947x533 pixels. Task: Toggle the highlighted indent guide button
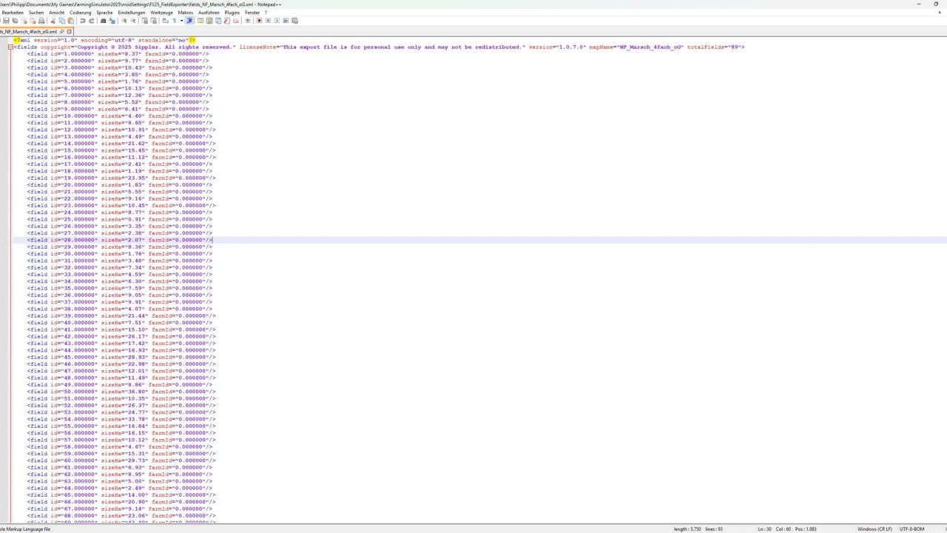point(189,21)
